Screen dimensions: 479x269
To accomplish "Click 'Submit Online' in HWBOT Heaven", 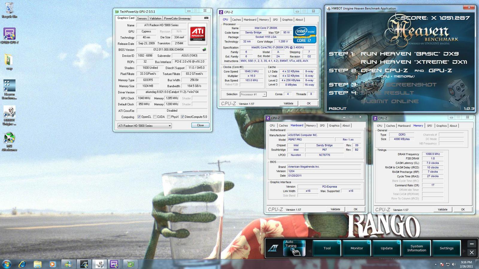I will click(x=389, y=101).
